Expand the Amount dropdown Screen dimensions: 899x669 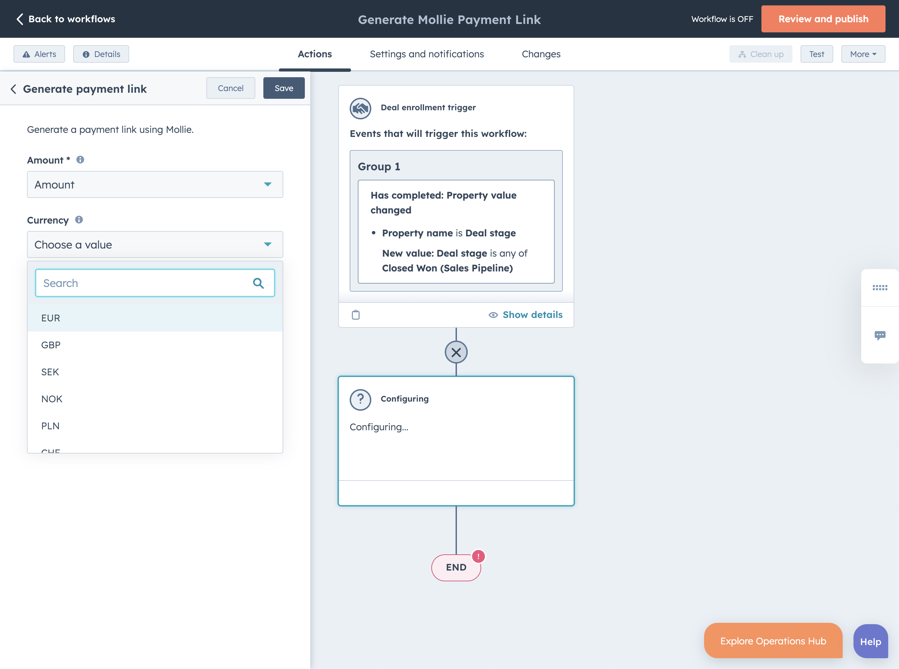pyautogui.click(x=155, y=185)
